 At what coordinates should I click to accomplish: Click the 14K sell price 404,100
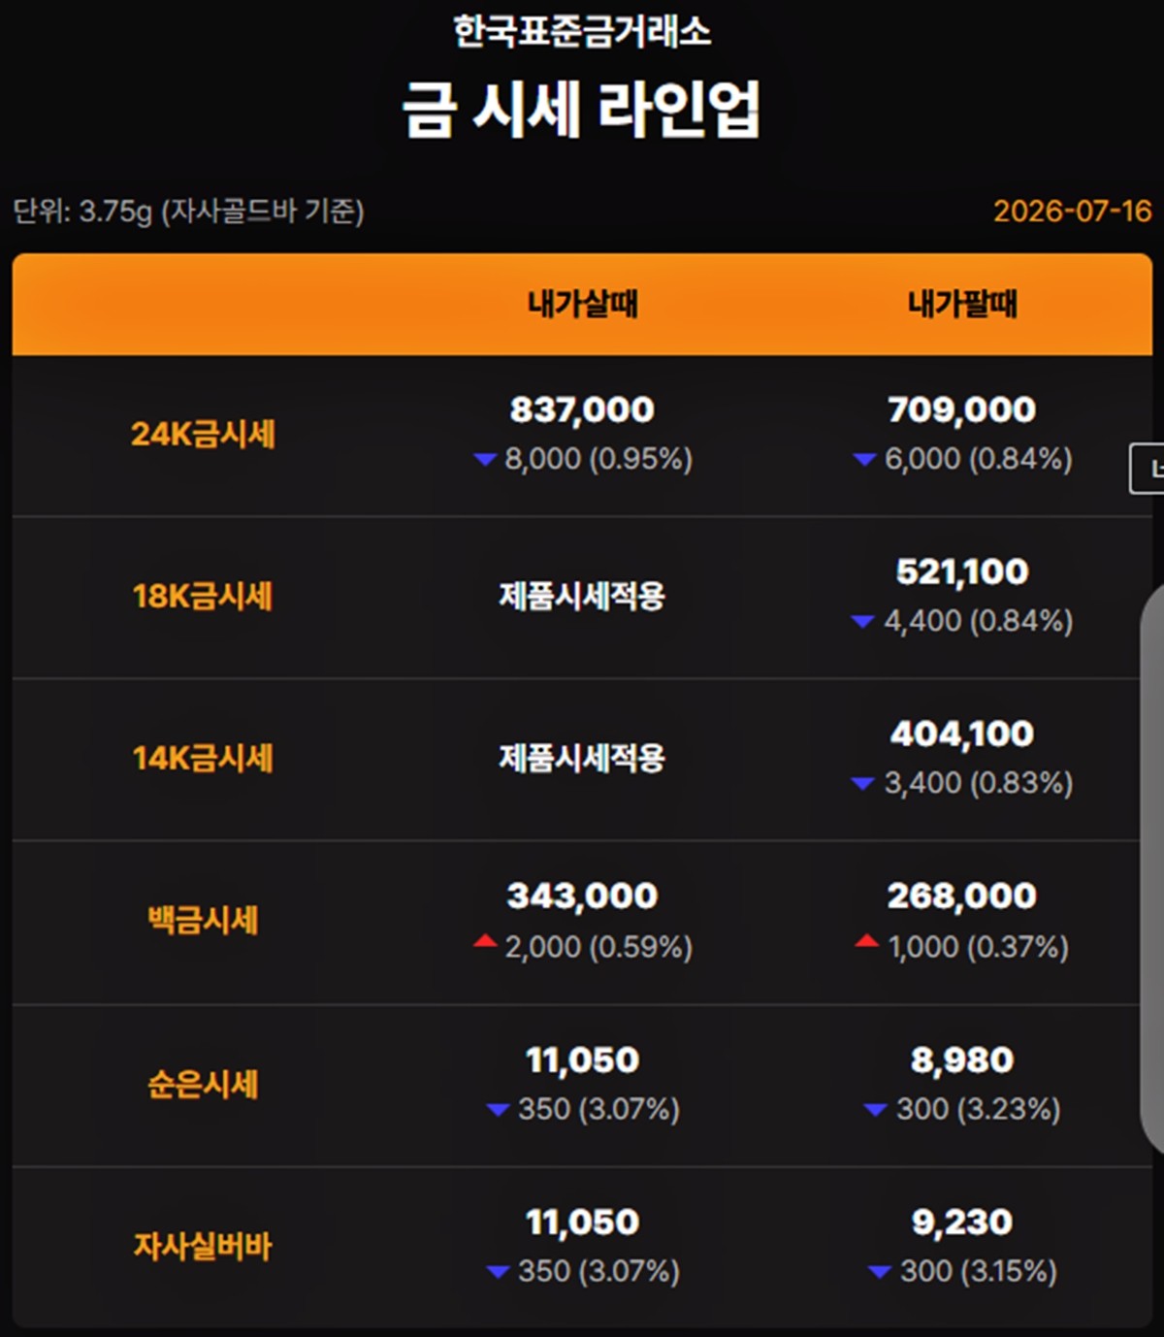[x=962, y=734]
